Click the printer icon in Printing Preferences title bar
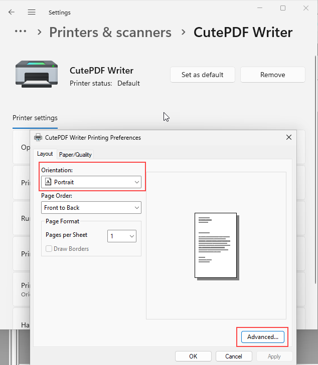Screen dimensions: 318x365 [x=38, y=137]
